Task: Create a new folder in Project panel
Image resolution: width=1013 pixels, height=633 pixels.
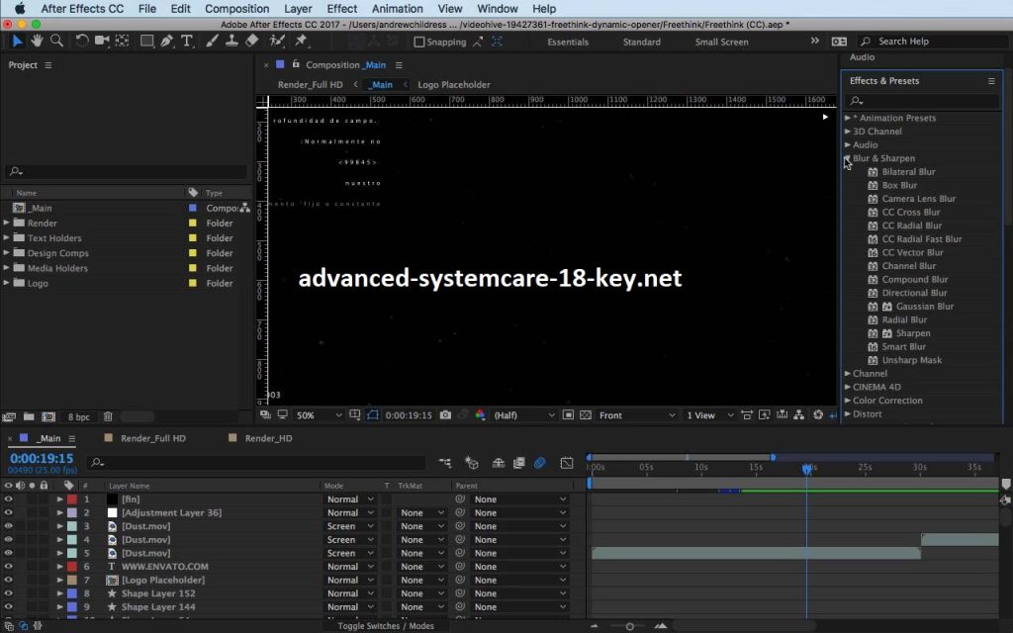Action: click(29, 417)
